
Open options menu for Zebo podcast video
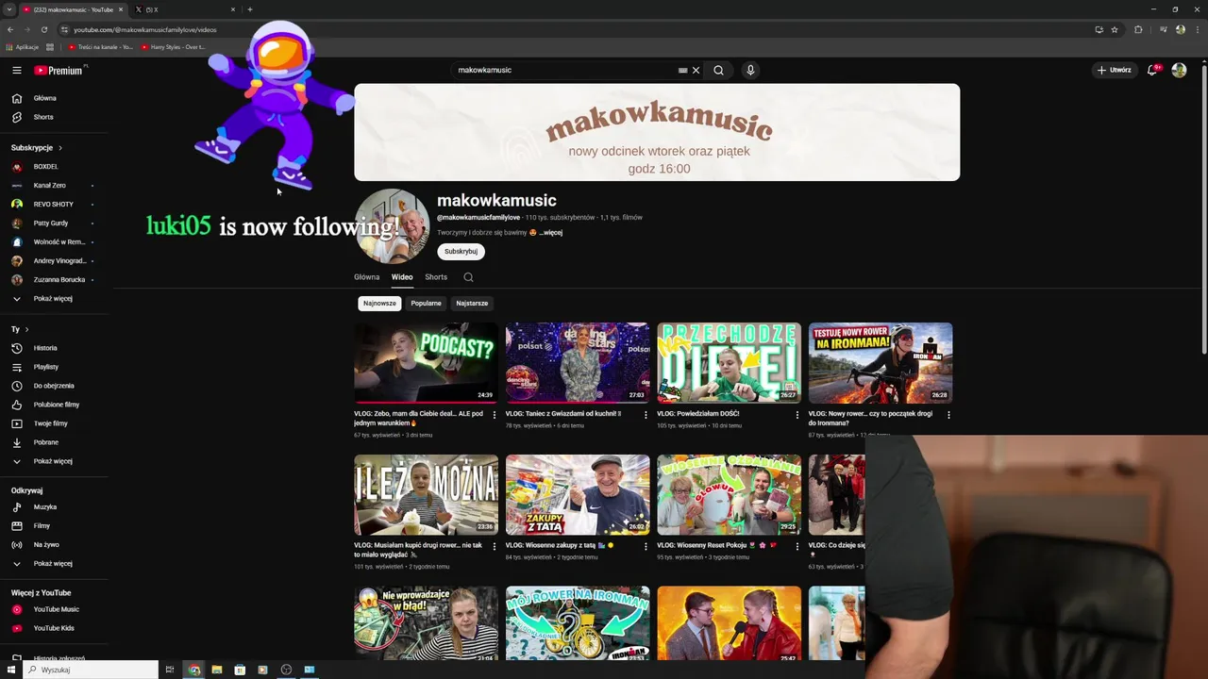pos(495,414)
